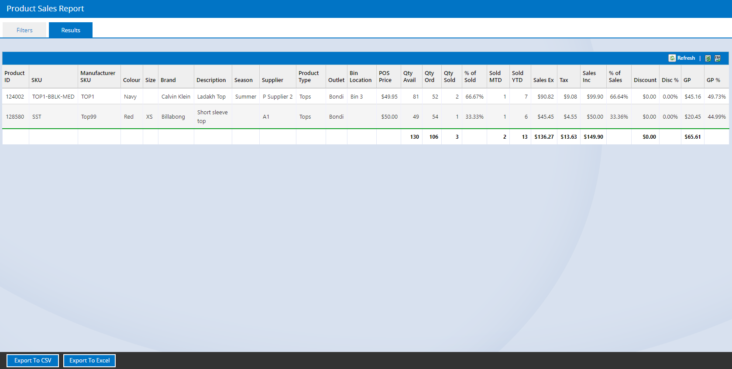Click the Short sleeve top description cell

click(213, 116)
